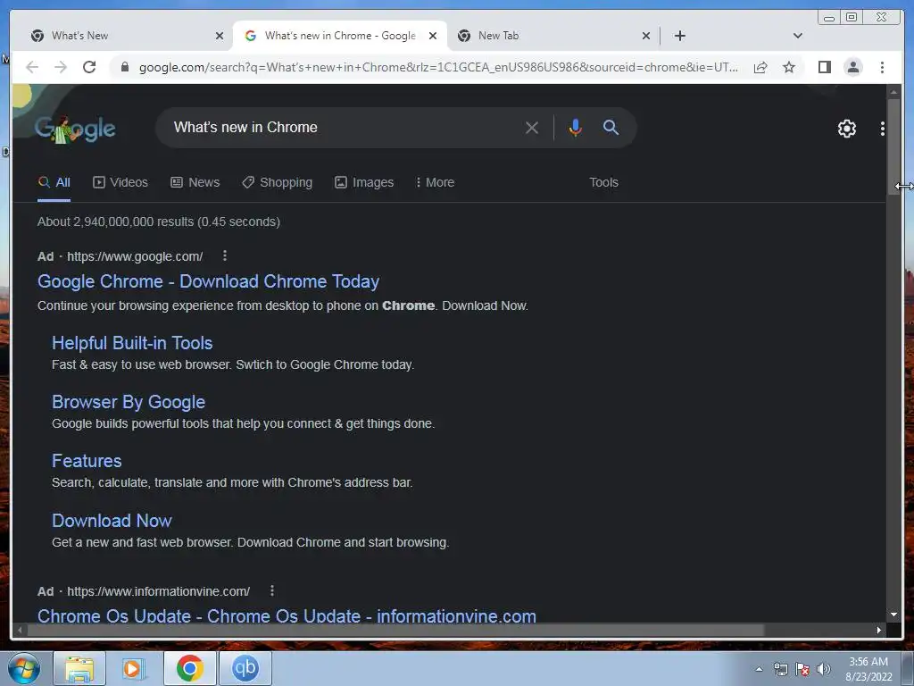Viewport: 914px width, 686px height.
Task: Switch to Videos results
Action: click(120, 182)
